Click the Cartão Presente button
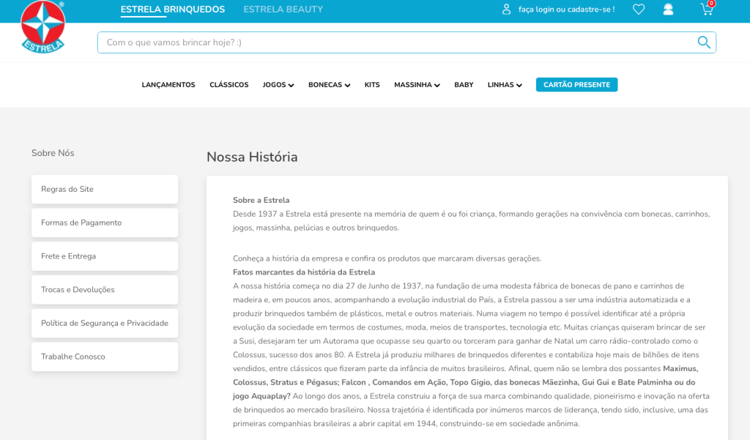The image size is (750, 440). coord(577,85)
